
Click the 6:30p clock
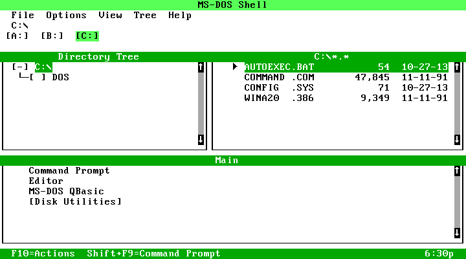(x=439, y=254)
